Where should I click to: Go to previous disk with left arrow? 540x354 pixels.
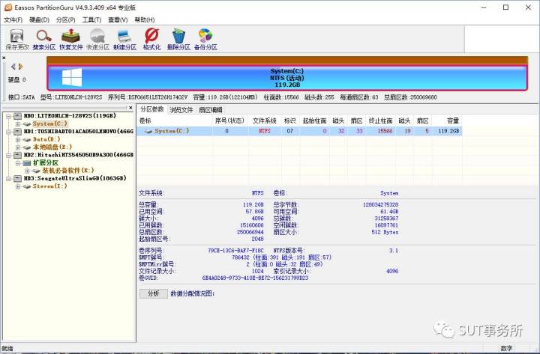point(13,67)
